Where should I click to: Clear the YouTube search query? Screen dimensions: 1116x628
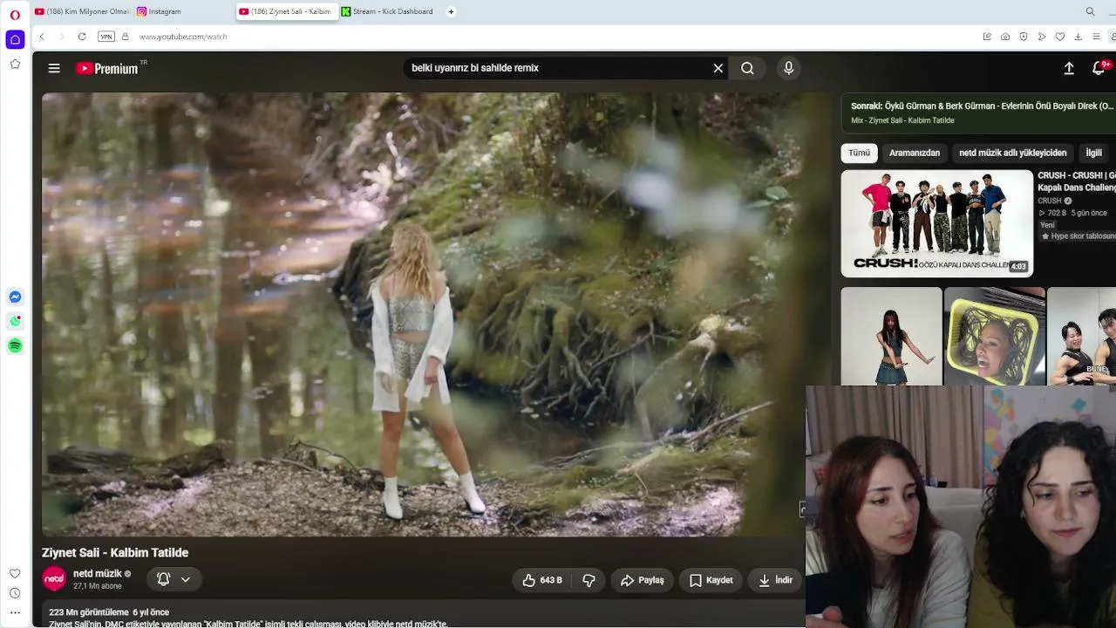click(x=718, y=68)
